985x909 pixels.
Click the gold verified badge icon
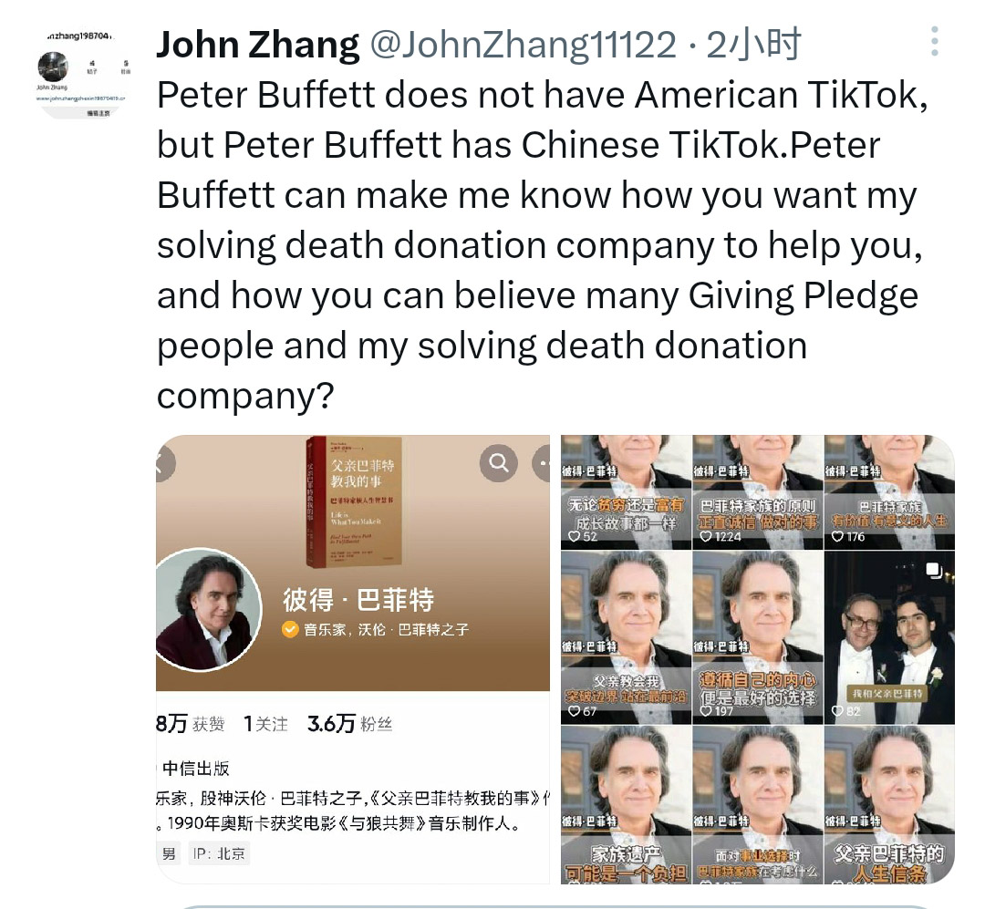point(290,629)
